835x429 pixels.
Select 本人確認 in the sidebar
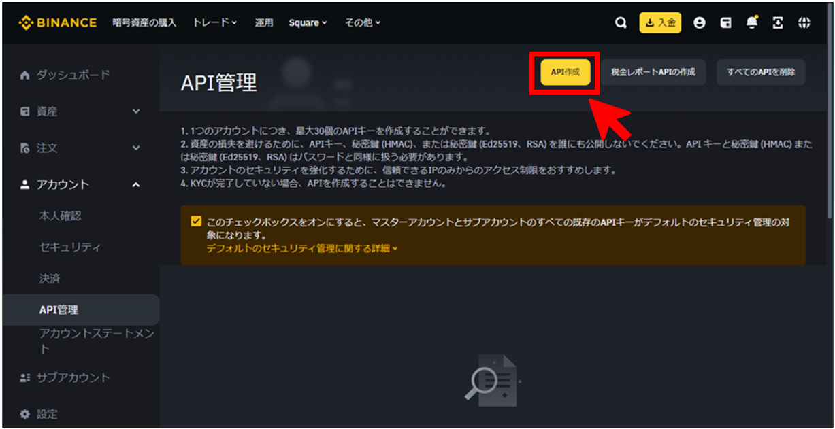[61, 216]
